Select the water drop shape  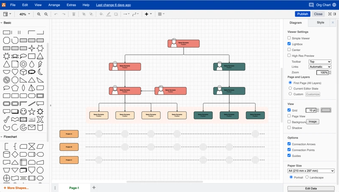(x=32, y=64)
